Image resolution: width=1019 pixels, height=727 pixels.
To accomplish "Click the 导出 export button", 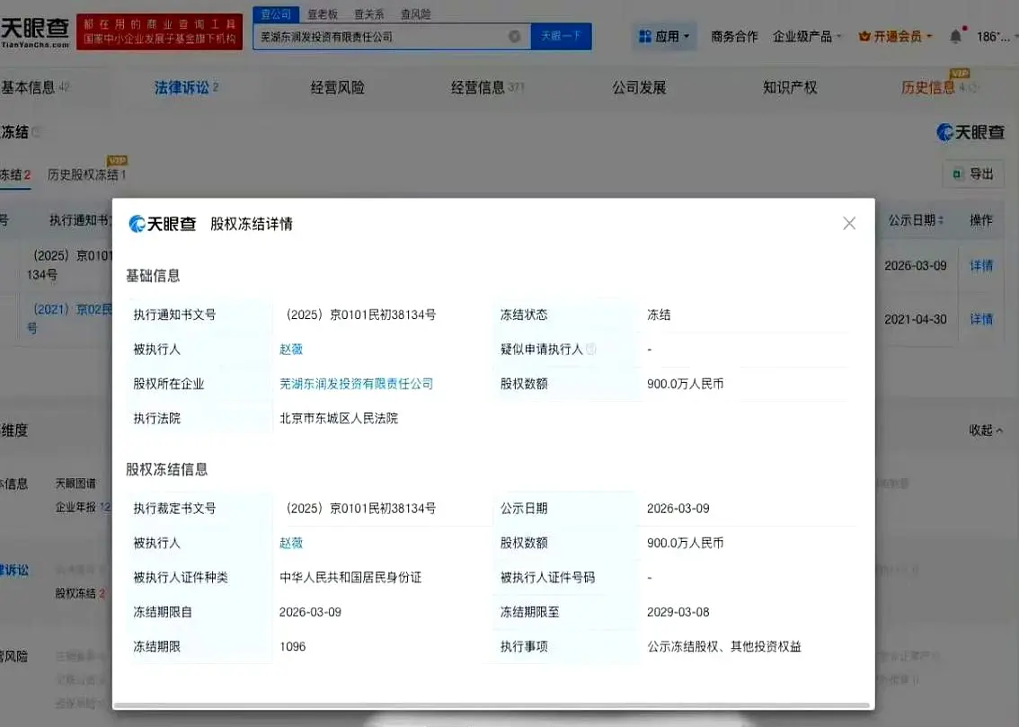I will point(973,174).
